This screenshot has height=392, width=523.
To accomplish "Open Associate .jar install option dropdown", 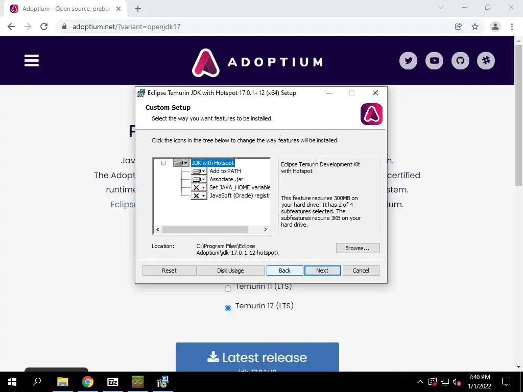I will coord(199,179).
